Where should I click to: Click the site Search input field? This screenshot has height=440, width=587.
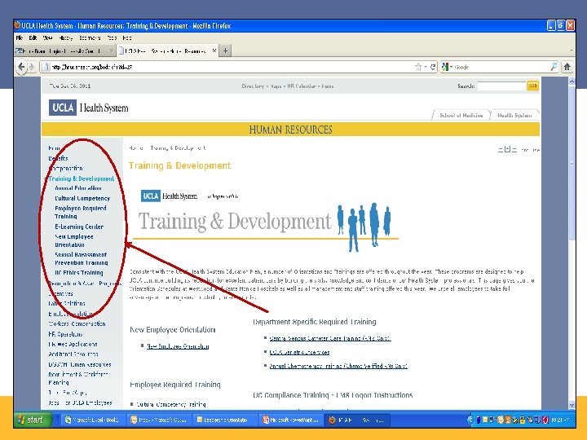click(x=501, y=86)
